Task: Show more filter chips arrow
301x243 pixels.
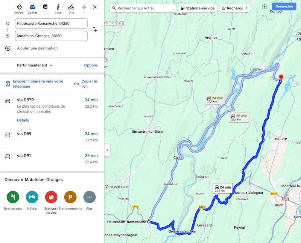Action: (247, 8)
